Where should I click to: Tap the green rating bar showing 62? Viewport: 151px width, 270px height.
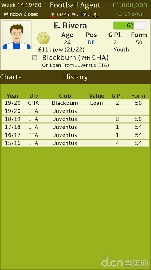click(130, 25)
